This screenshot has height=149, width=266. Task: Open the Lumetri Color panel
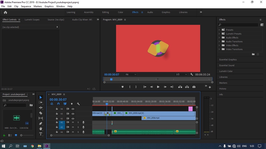(x=226, y=71)
